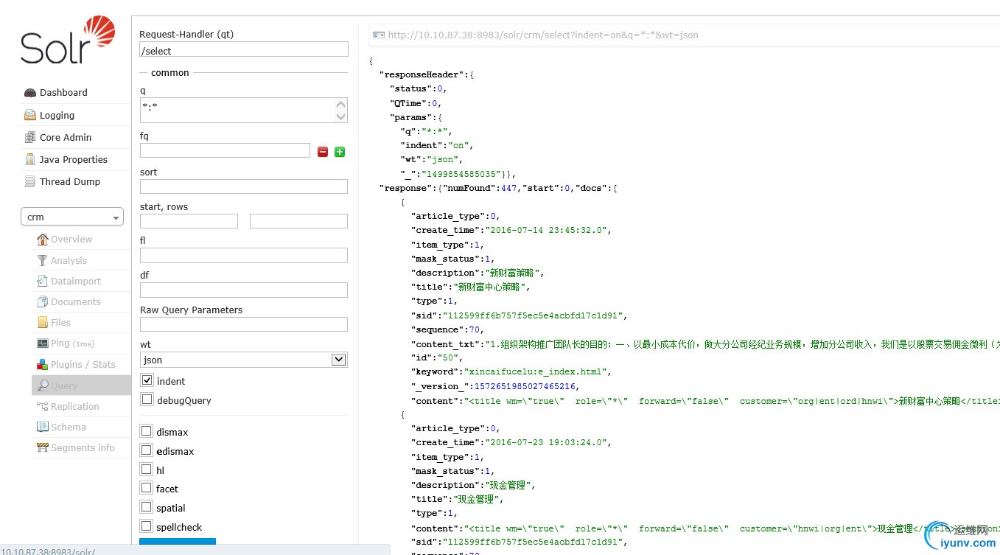Go to the Analysis page
The width and height of the screenshot is (1000, 555).
tap(81, 260)
